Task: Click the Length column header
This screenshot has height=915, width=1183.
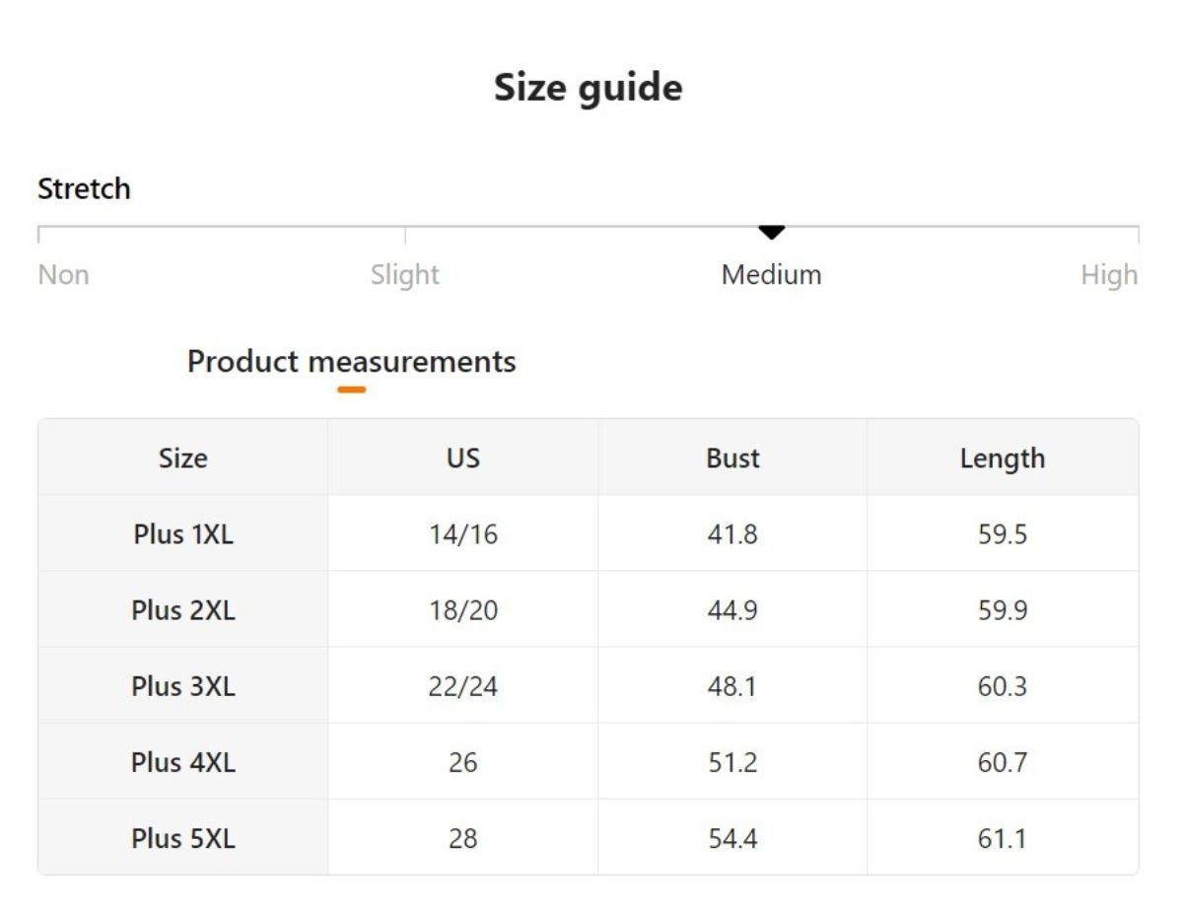Action: pos(1002,458)
